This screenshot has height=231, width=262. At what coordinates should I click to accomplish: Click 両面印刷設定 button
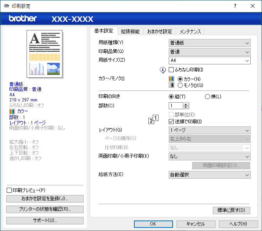pos(221,165)
